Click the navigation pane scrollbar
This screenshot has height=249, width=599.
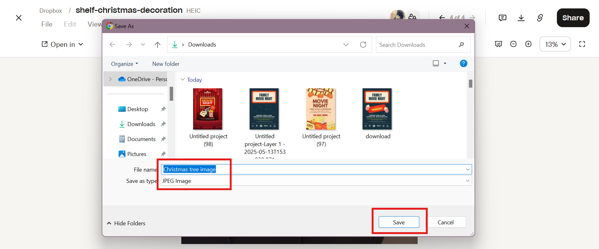tap(171, 94)
